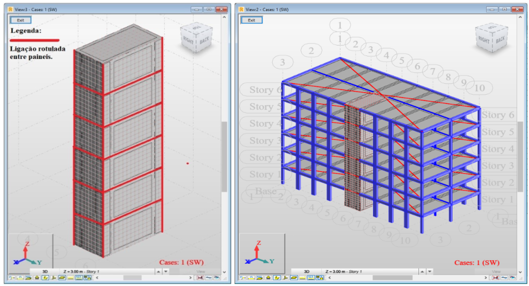Toggle bar numbers icon in View:2 toolbar

point(252,278)
